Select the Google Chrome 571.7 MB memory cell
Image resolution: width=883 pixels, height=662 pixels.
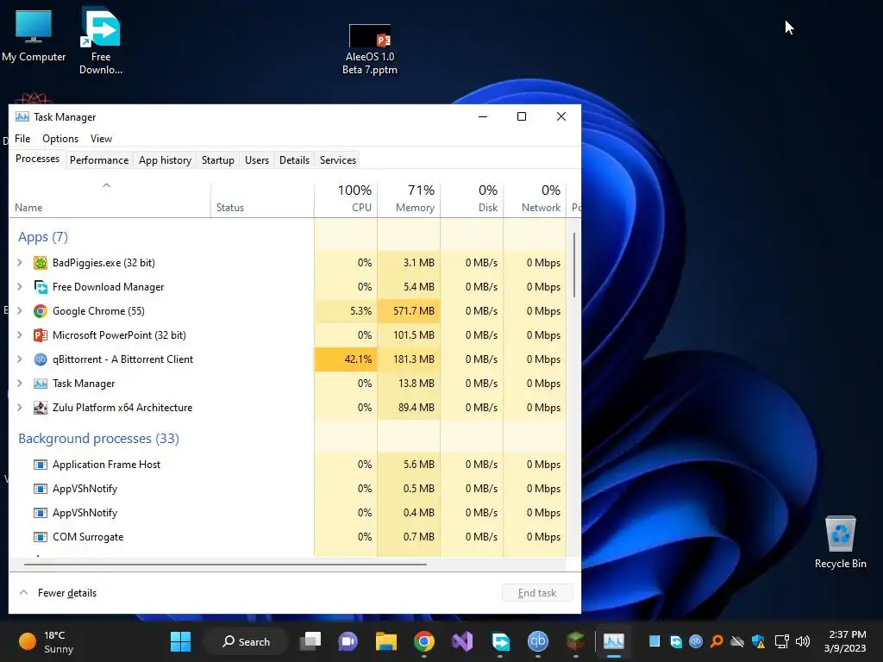click(409, 311)
